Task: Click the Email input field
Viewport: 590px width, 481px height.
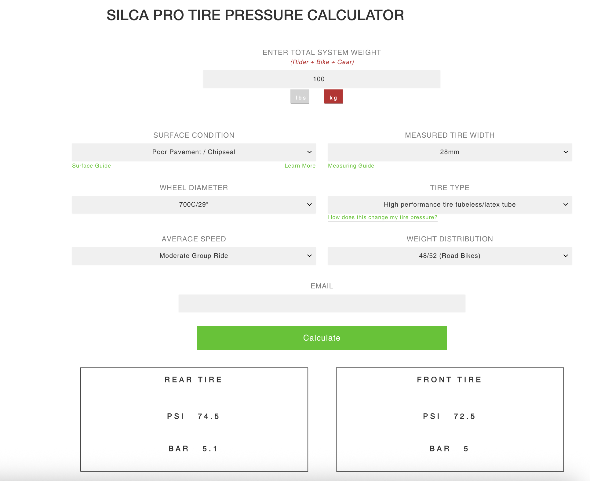Action: (322, 303)
